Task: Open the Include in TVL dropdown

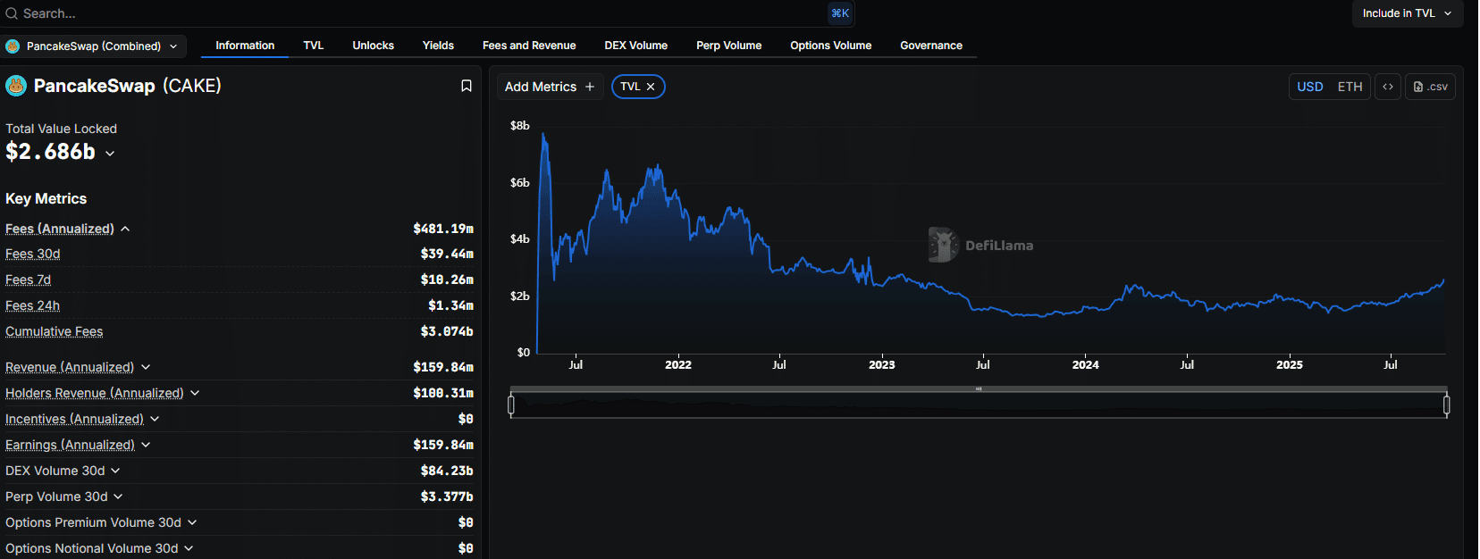Action: click(x=1407, y=13)
